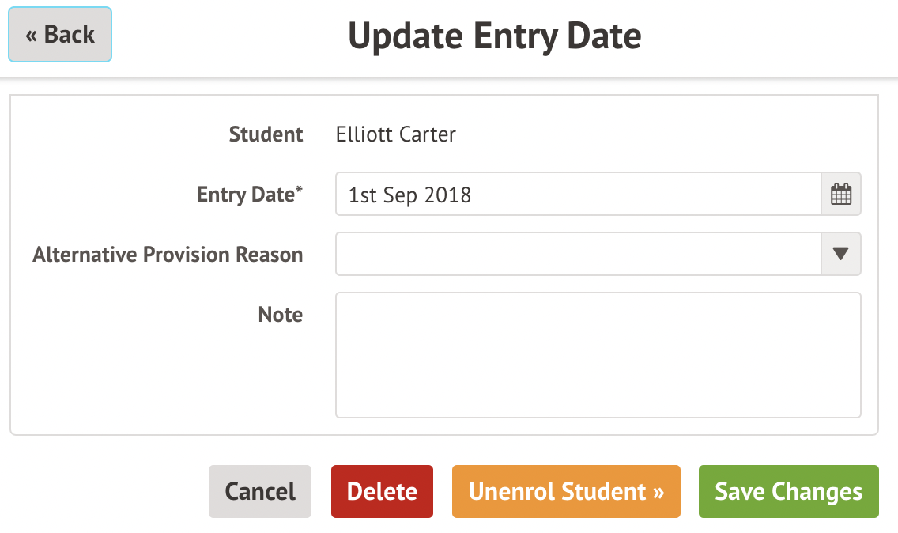Click the Entry Date field label

[x=245, y=195]
